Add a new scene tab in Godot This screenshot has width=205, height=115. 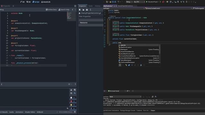(x=13, y=6)
